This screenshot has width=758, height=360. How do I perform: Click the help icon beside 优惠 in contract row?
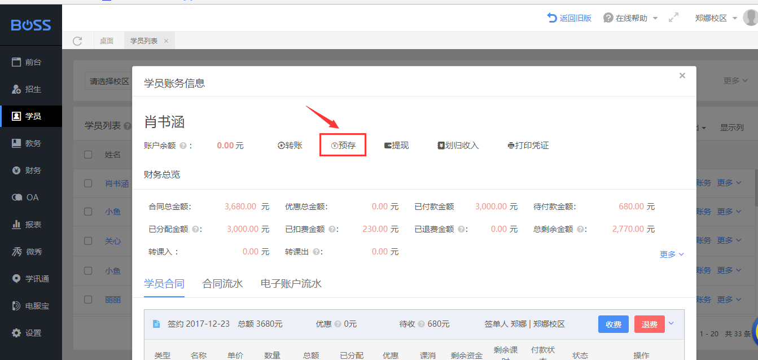(x=338, y=324)
